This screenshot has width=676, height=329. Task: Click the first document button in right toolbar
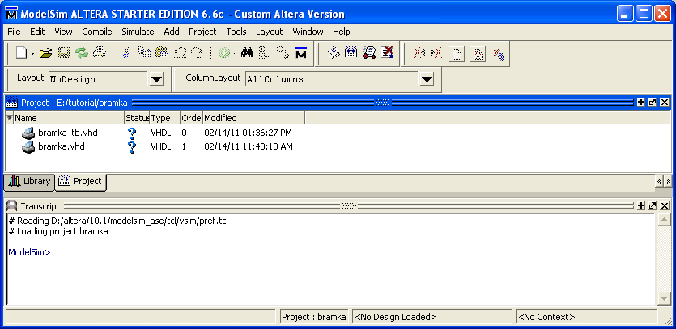(457, 54)
